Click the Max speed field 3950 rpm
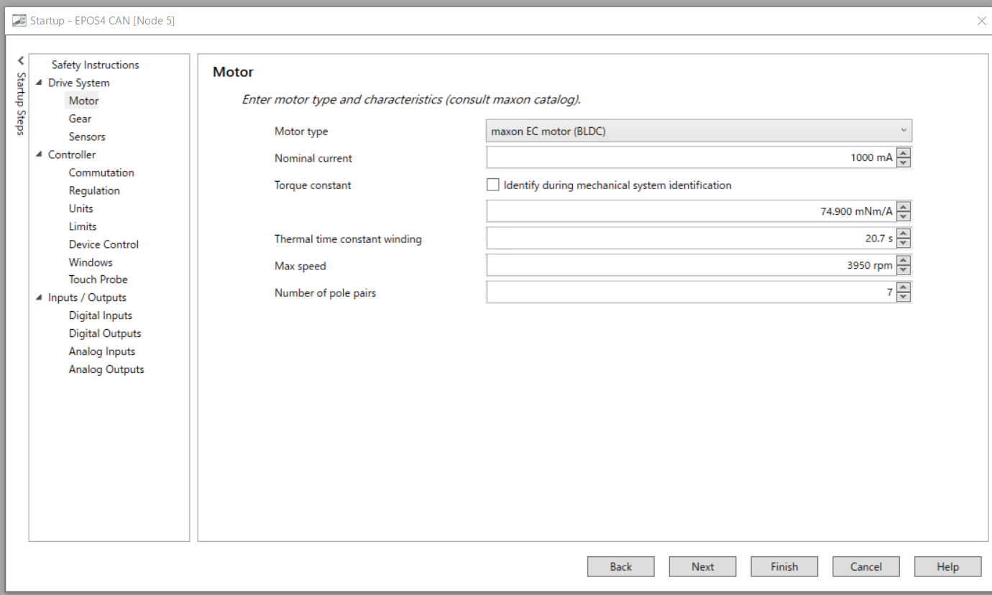Viewport: 992px width, 595px height. pyautogui.click(x=692, y=265)
